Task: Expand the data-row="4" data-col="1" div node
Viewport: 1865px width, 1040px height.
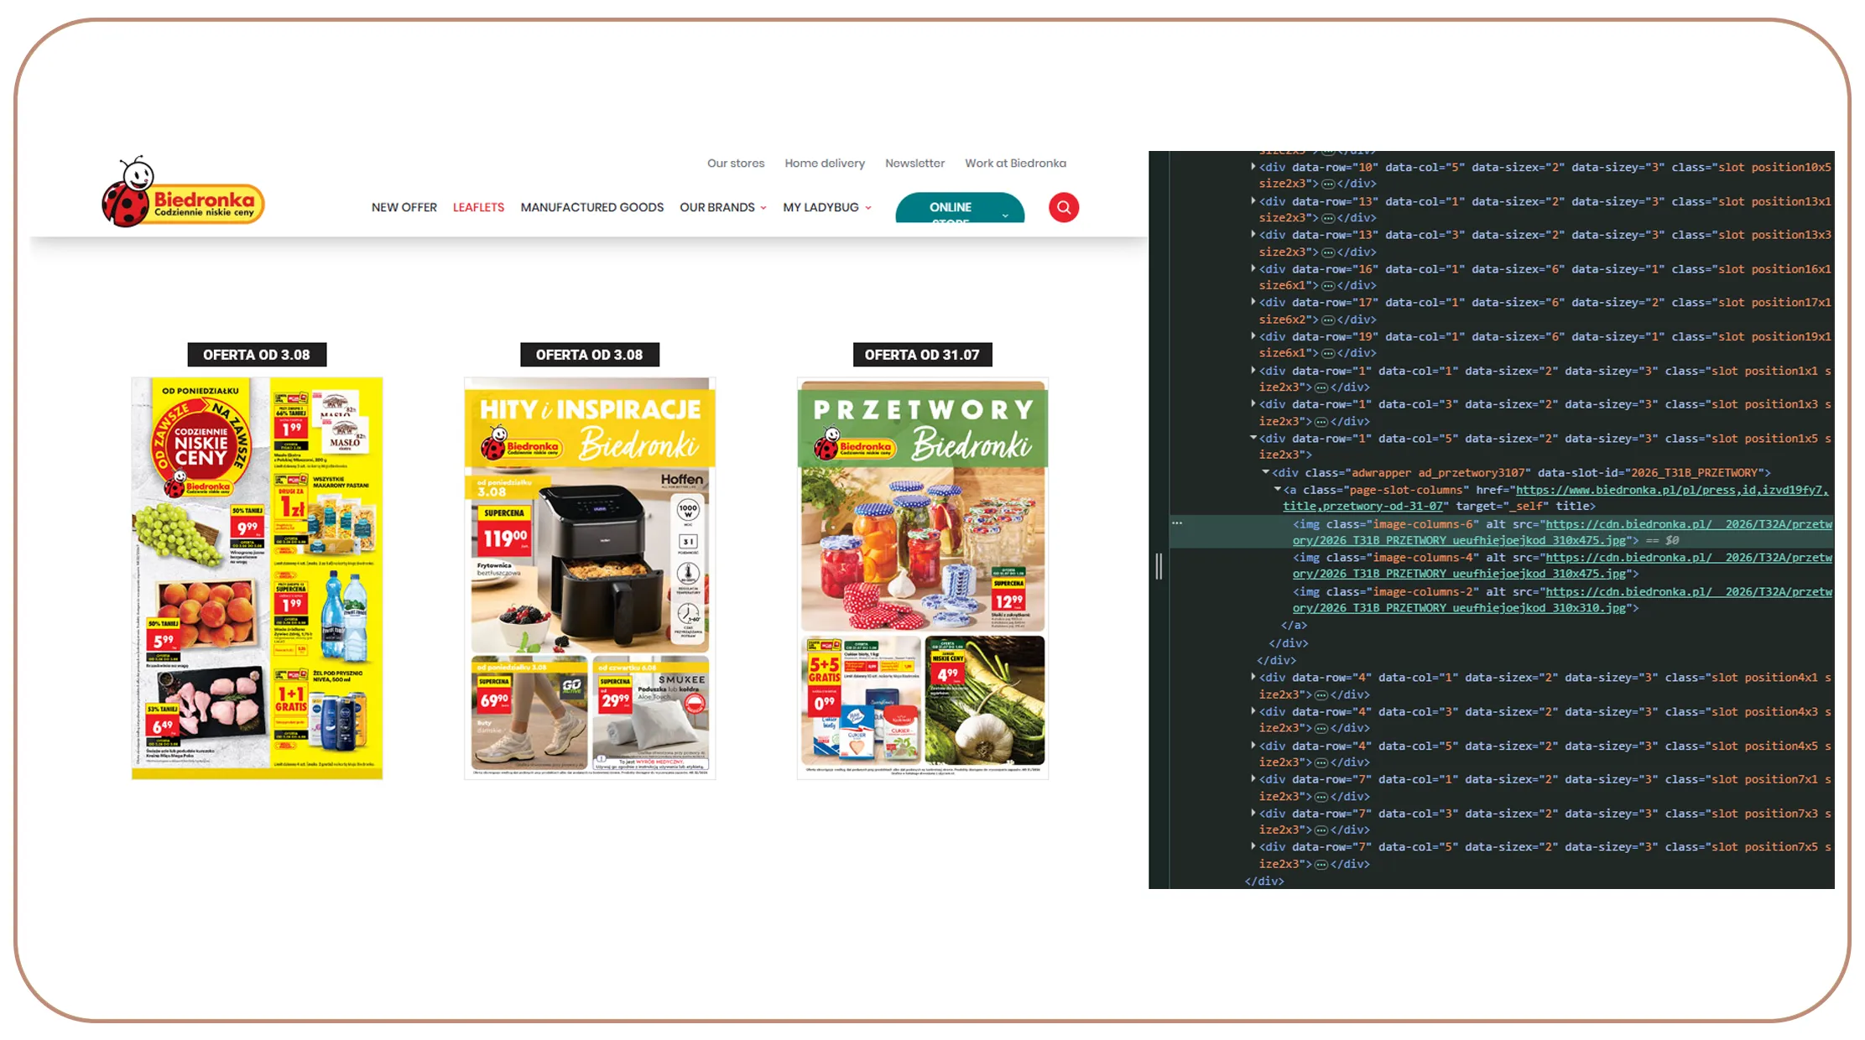Action: pyautogui.click(x=1253, y=677)
